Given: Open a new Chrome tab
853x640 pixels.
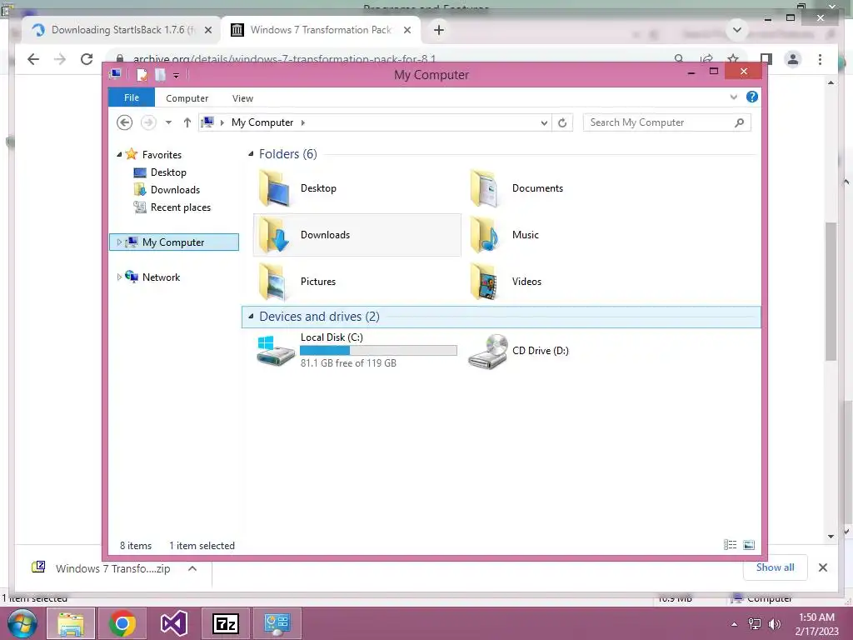Looking at the screenshot, I should [x=439, y=30].
